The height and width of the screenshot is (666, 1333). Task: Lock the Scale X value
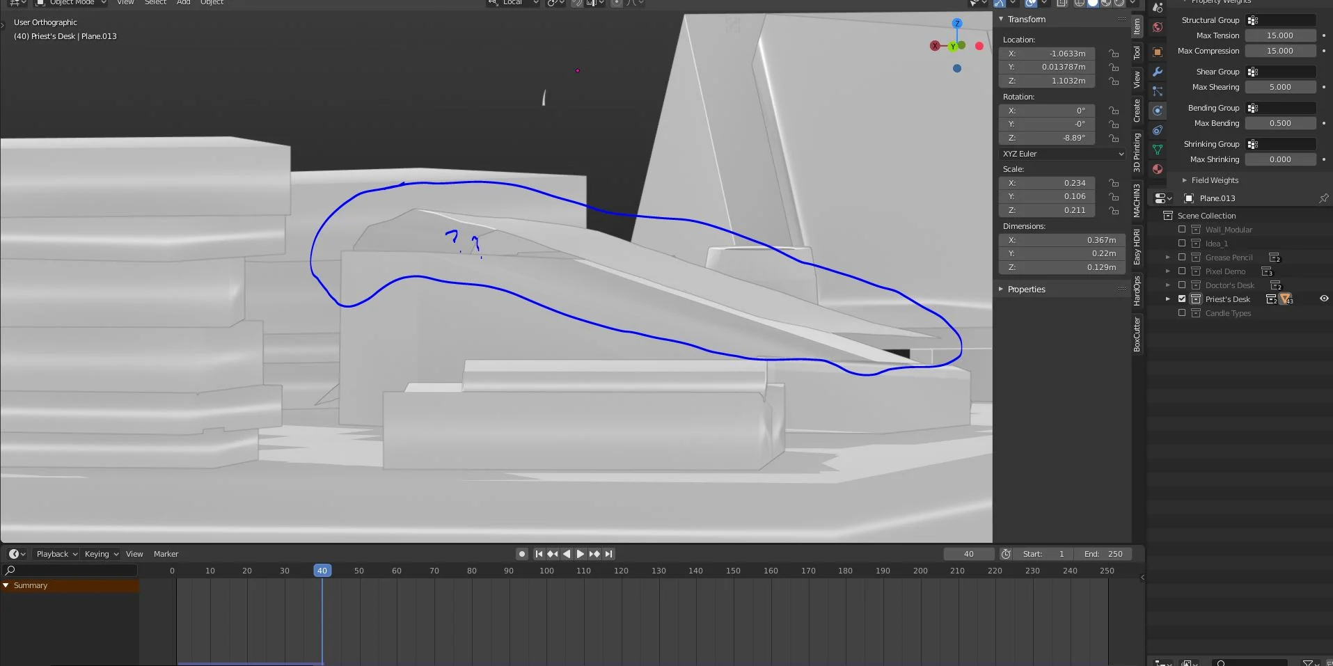click(x=1114, y=183)
